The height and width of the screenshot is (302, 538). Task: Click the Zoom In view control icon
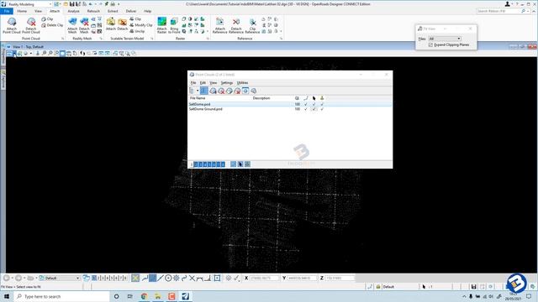(x=44, y=54)
